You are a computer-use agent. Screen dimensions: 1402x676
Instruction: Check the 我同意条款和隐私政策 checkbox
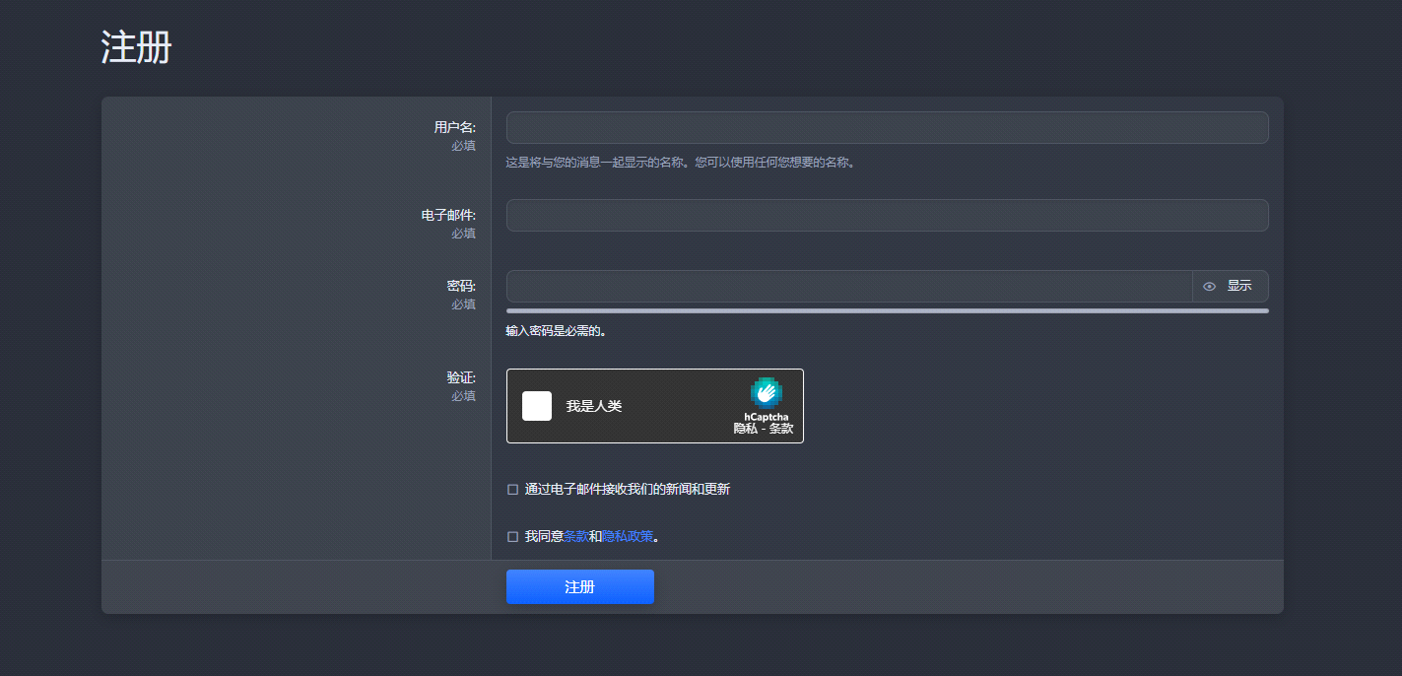tap(511, 536)
